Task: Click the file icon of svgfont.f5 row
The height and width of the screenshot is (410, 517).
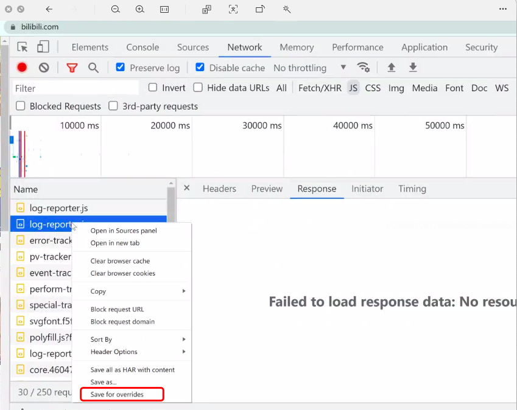Action: [x=21, y=321]
